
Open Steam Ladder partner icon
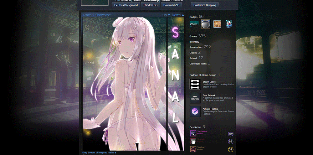pyautogui.click(x=195, y=84)
